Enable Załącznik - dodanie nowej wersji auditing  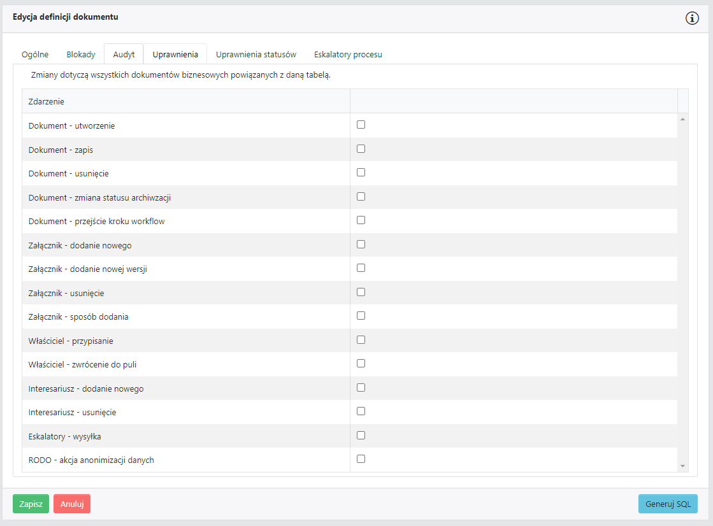pos(361,268)
